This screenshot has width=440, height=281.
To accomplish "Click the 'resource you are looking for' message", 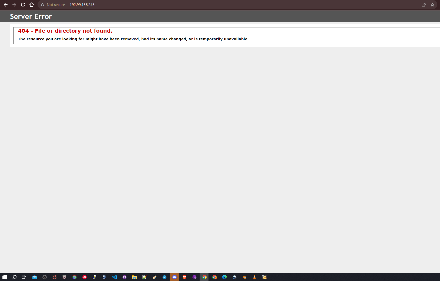I will click(133, 39).
